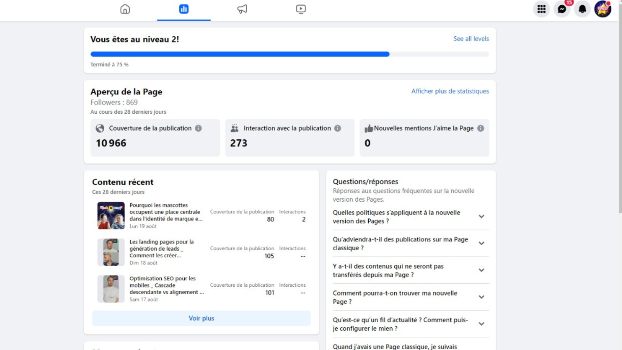
Task: Expand question about trouver ma nouvelle Page
Action: [x=481, y=297]
